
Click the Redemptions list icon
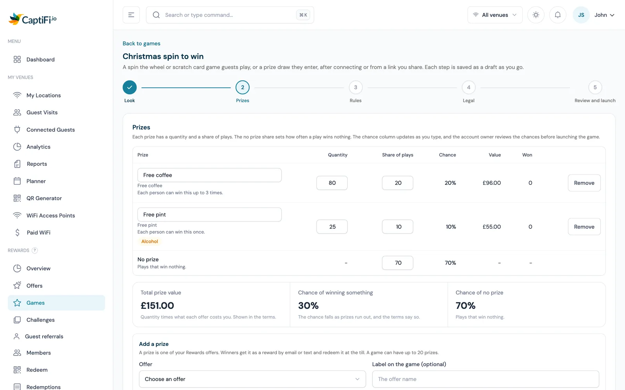17,386
